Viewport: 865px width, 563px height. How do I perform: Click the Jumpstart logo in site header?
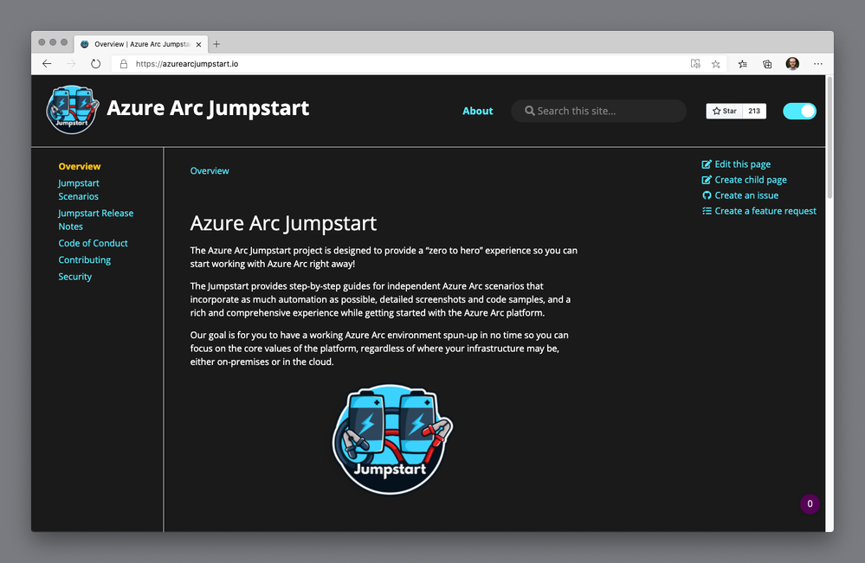[72, 109]
